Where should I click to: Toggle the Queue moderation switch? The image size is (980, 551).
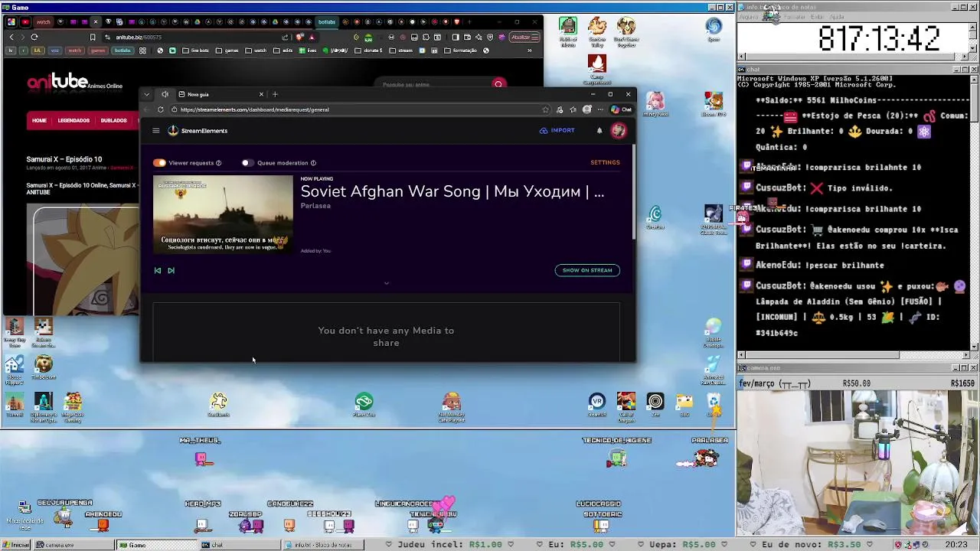coord(247,163)
